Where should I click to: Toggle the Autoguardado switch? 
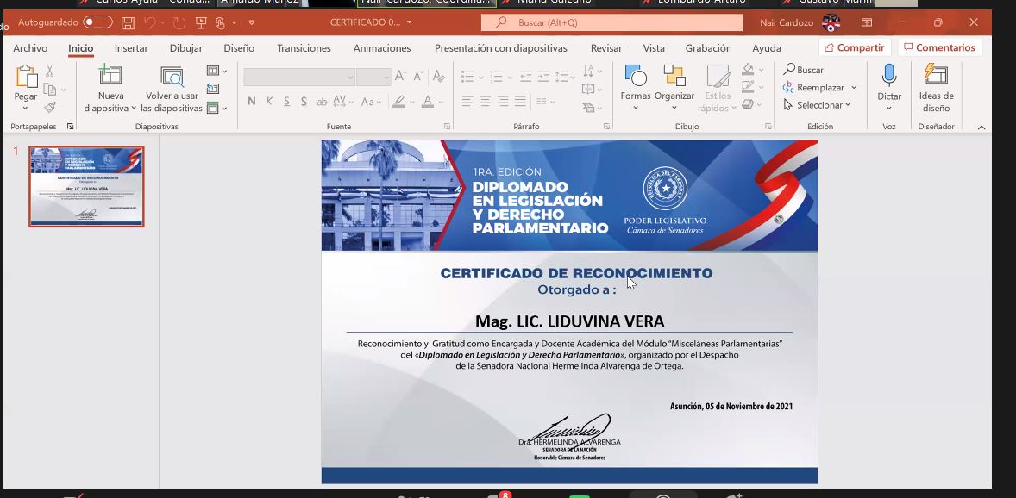point(97,22)
